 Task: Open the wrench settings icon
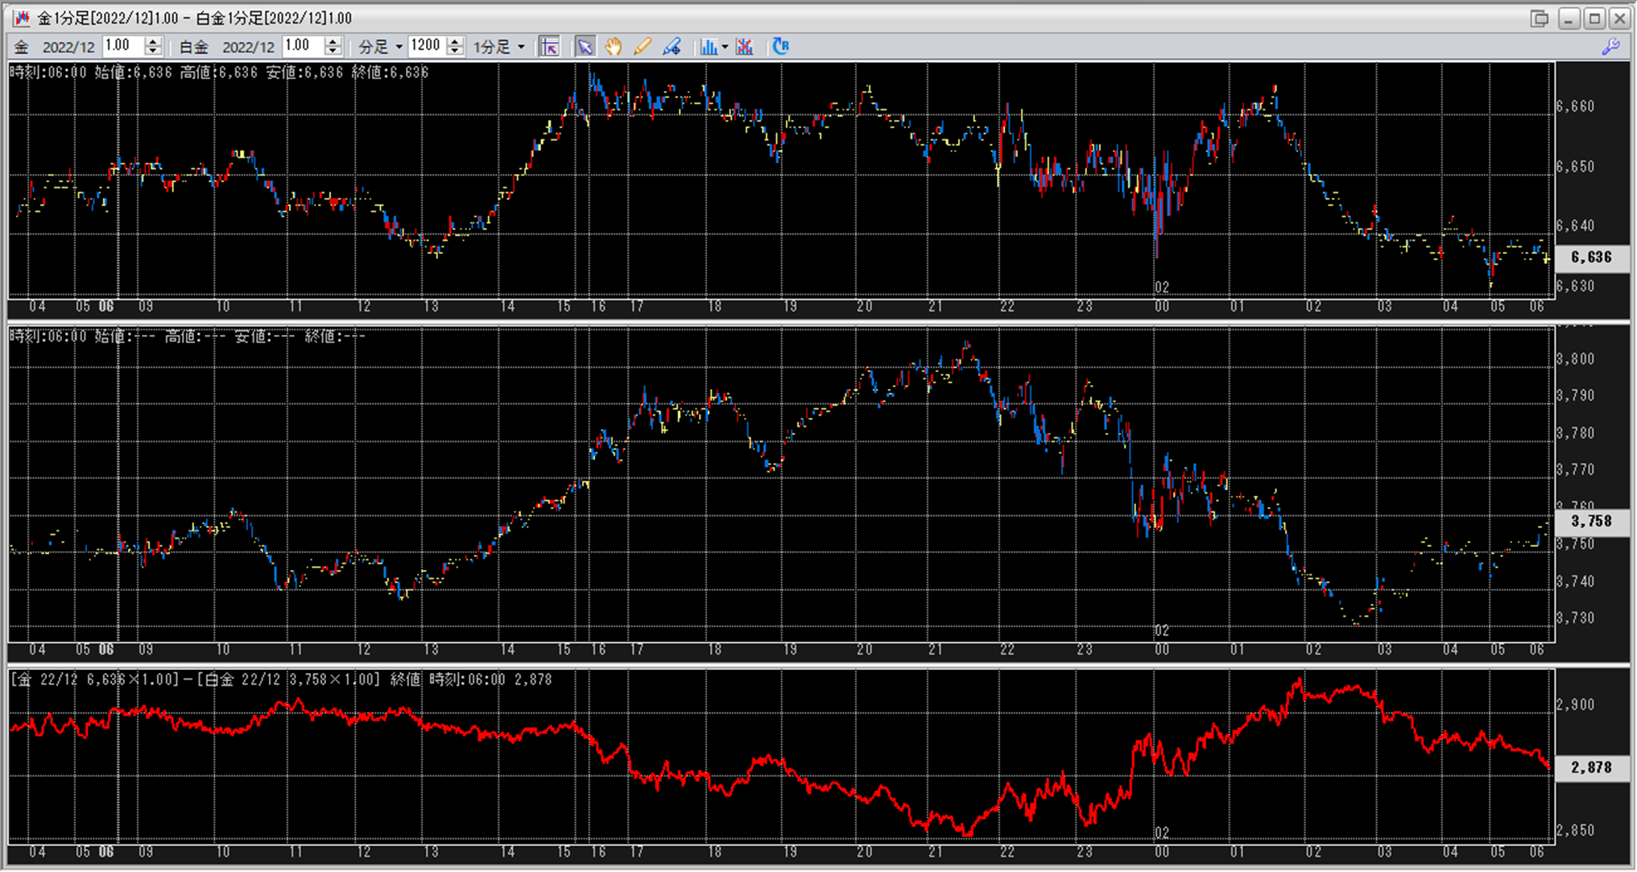pyautogui.click(x=1611, y=47)
